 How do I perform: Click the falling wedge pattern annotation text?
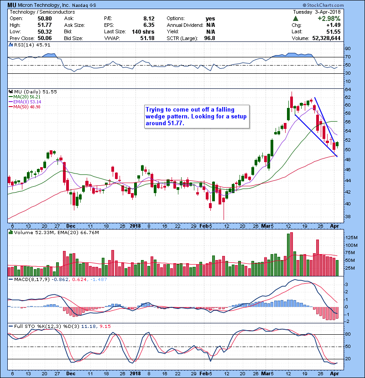point(196,117)
